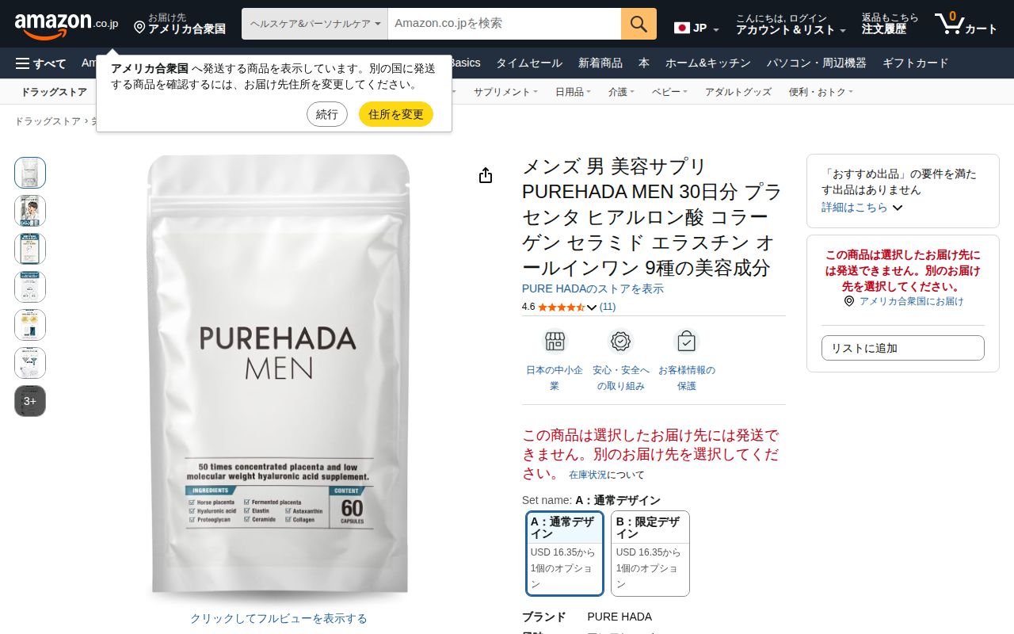1014x634 pixels.
Task: Click the お客様情報の保護 bag icon
Action: coord(686,342)
